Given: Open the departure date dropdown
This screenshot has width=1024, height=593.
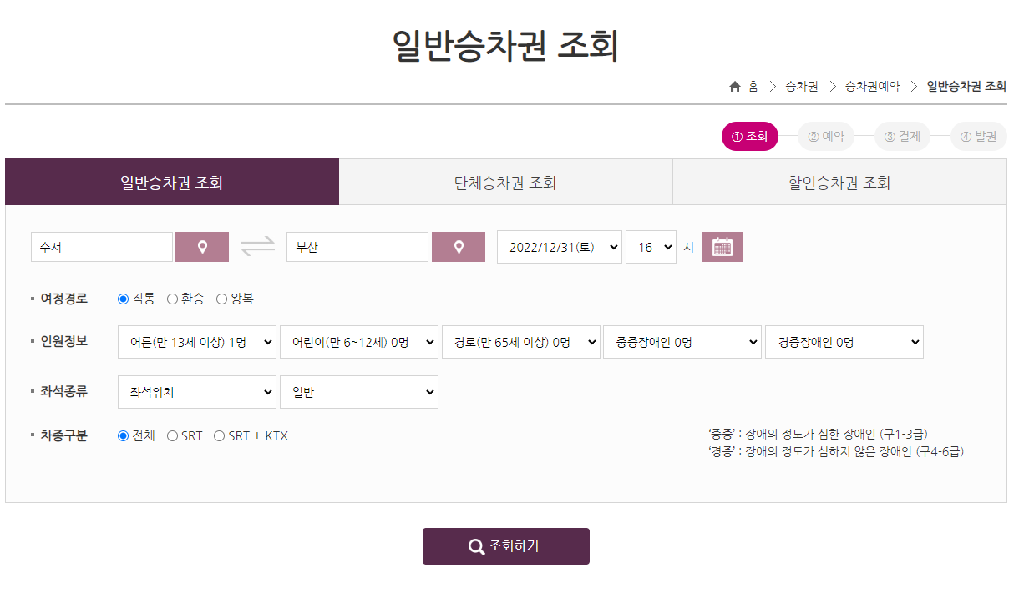Looking at the screenshot, I should coord(559,246).
